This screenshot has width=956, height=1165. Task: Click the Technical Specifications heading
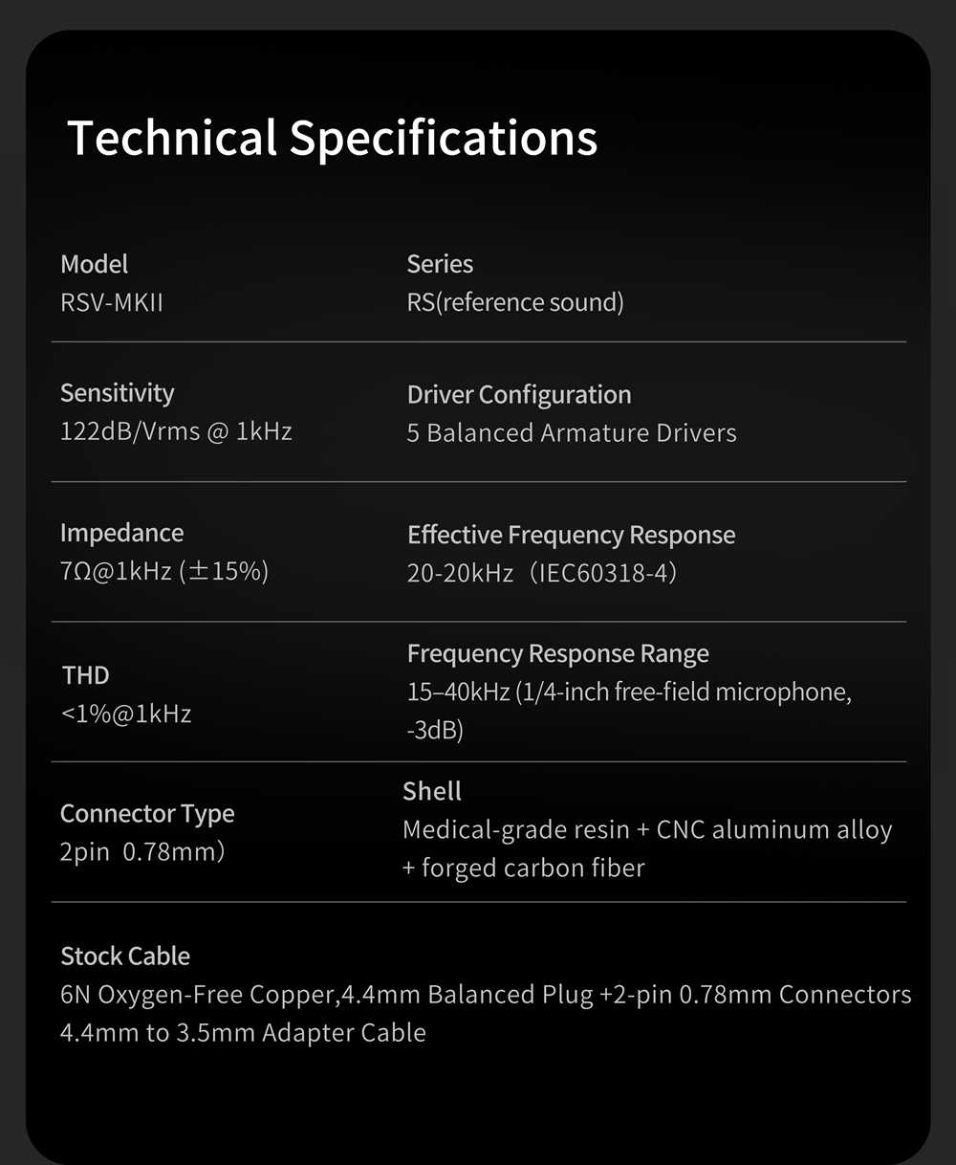point(332,138)
